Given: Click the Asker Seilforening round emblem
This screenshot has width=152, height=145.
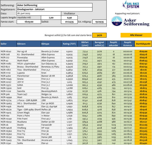Looking at the screenshot, I should click(x=117, y=21).
